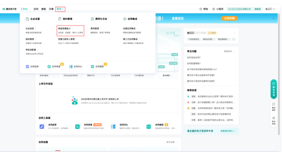282x152 pixels.
Task: Click the orange 立即抢购 button
Action: point(229,18)
